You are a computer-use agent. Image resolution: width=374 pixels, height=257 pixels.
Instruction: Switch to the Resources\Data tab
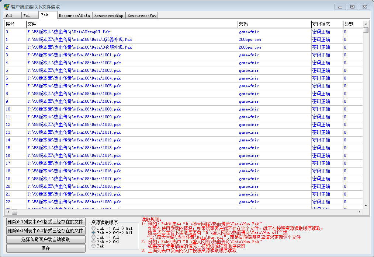[74, 15]
